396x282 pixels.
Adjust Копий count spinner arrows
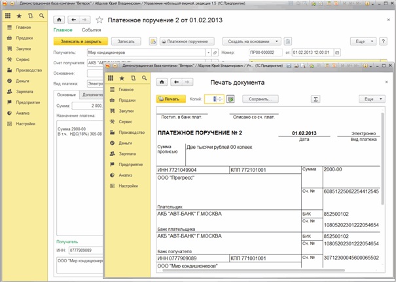[x=221, y=99]
